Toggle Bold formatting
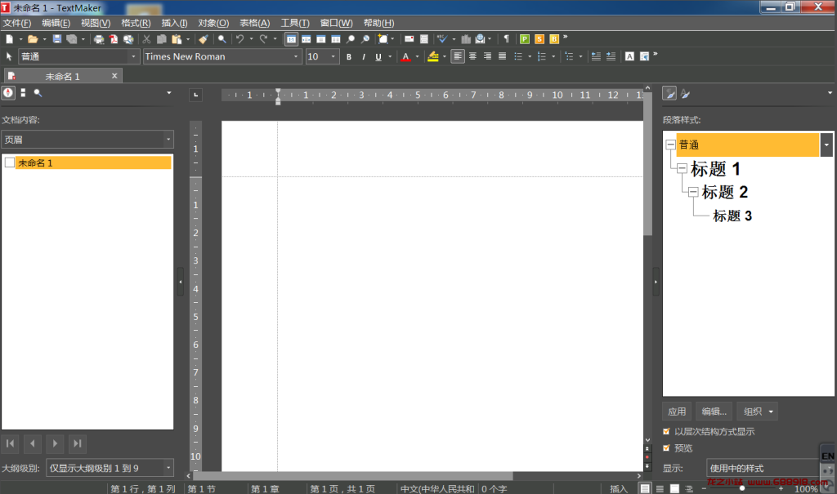Image resolution: width=837 pixels, height=494 pixels. click(x=348, y=56)
